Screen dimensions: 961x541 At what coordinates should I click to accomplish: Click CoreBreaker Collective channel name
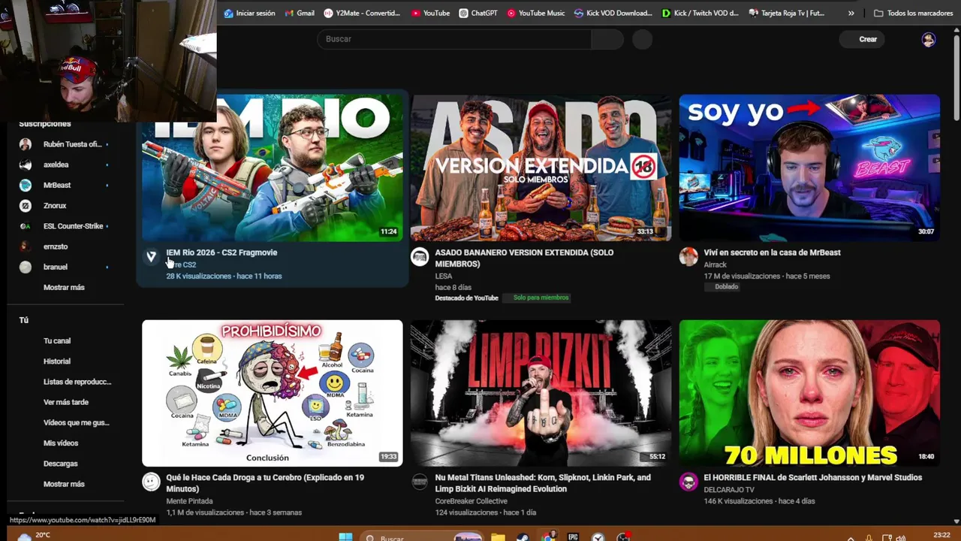(471, 501)
